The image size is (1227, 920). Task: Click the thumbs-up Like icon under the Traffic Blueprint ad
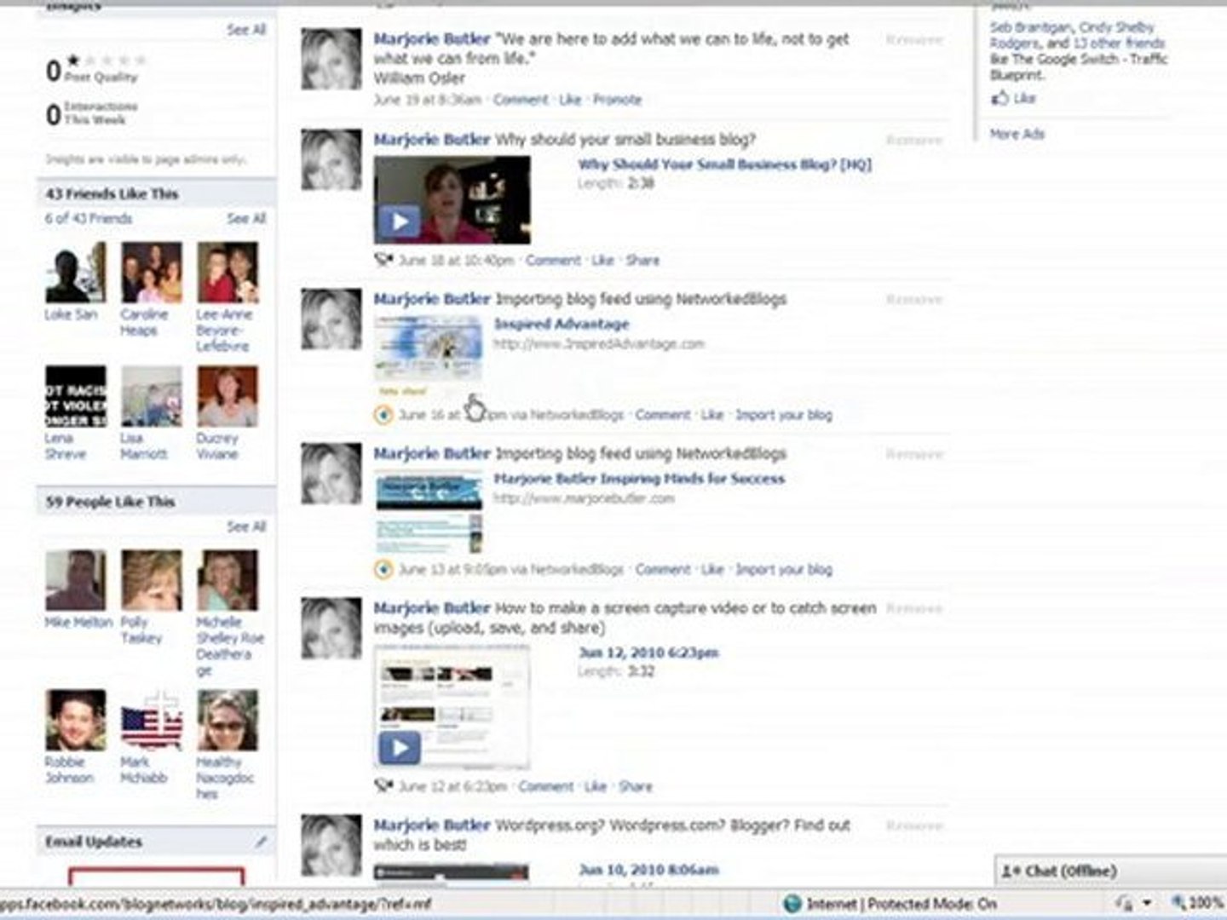pyautogui.click(x=1000, y=99)
